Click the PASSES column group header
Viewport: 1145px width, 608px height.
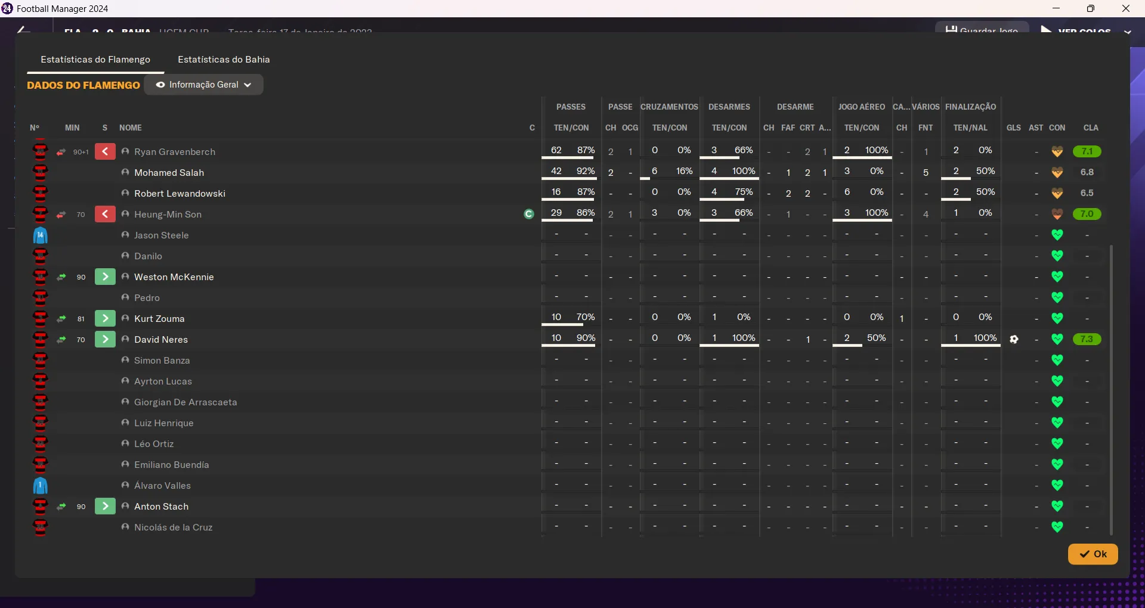click(571, 107)
